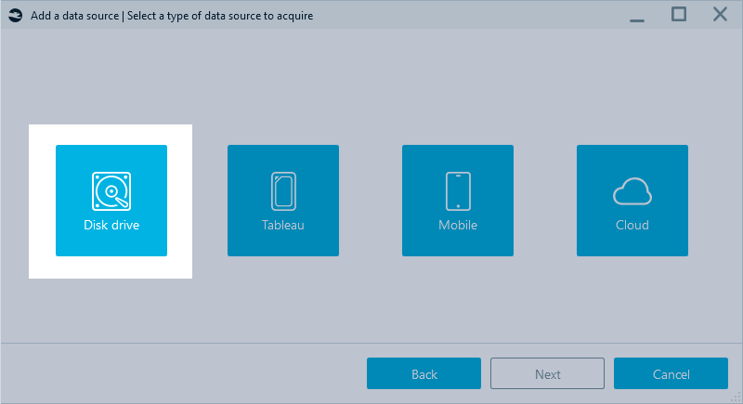This screenshot has height=404, width=743.
Task: Select the Disk drive data source tile
Action: tap(111, 201)
